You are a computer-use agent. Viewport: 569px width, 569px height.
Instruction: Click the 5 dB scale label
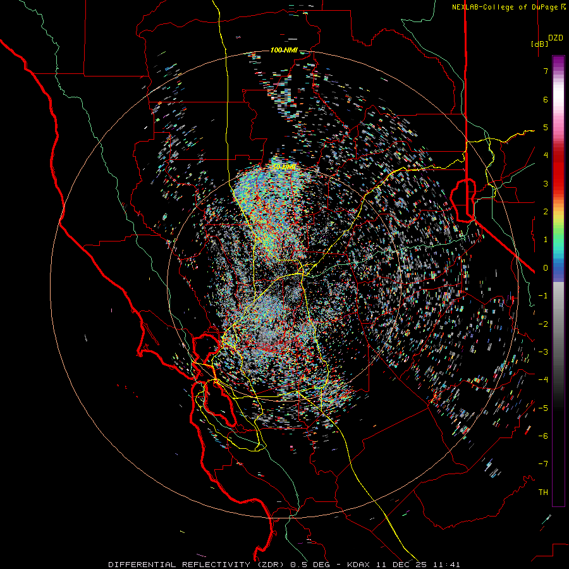tap(546, 127)
